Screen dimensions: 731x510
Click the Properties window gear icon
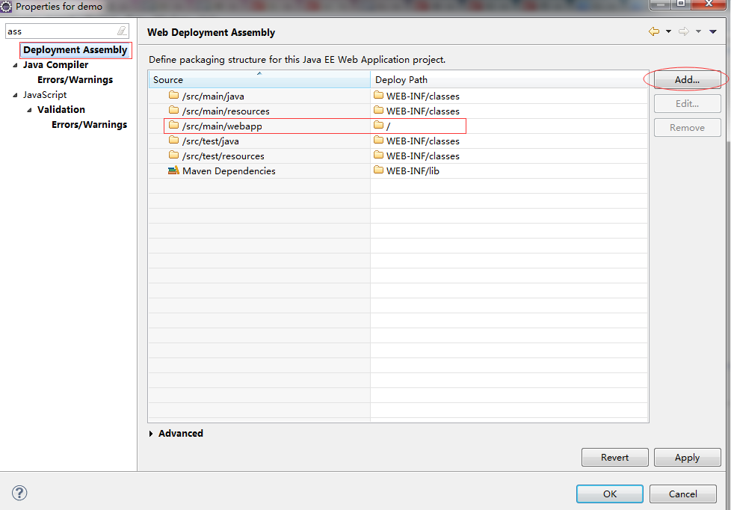[x=5, y=7]
